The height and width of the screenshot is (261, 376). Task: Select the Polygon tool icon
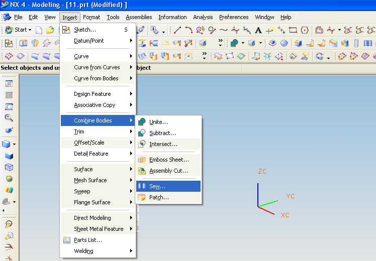click(305, 30)
